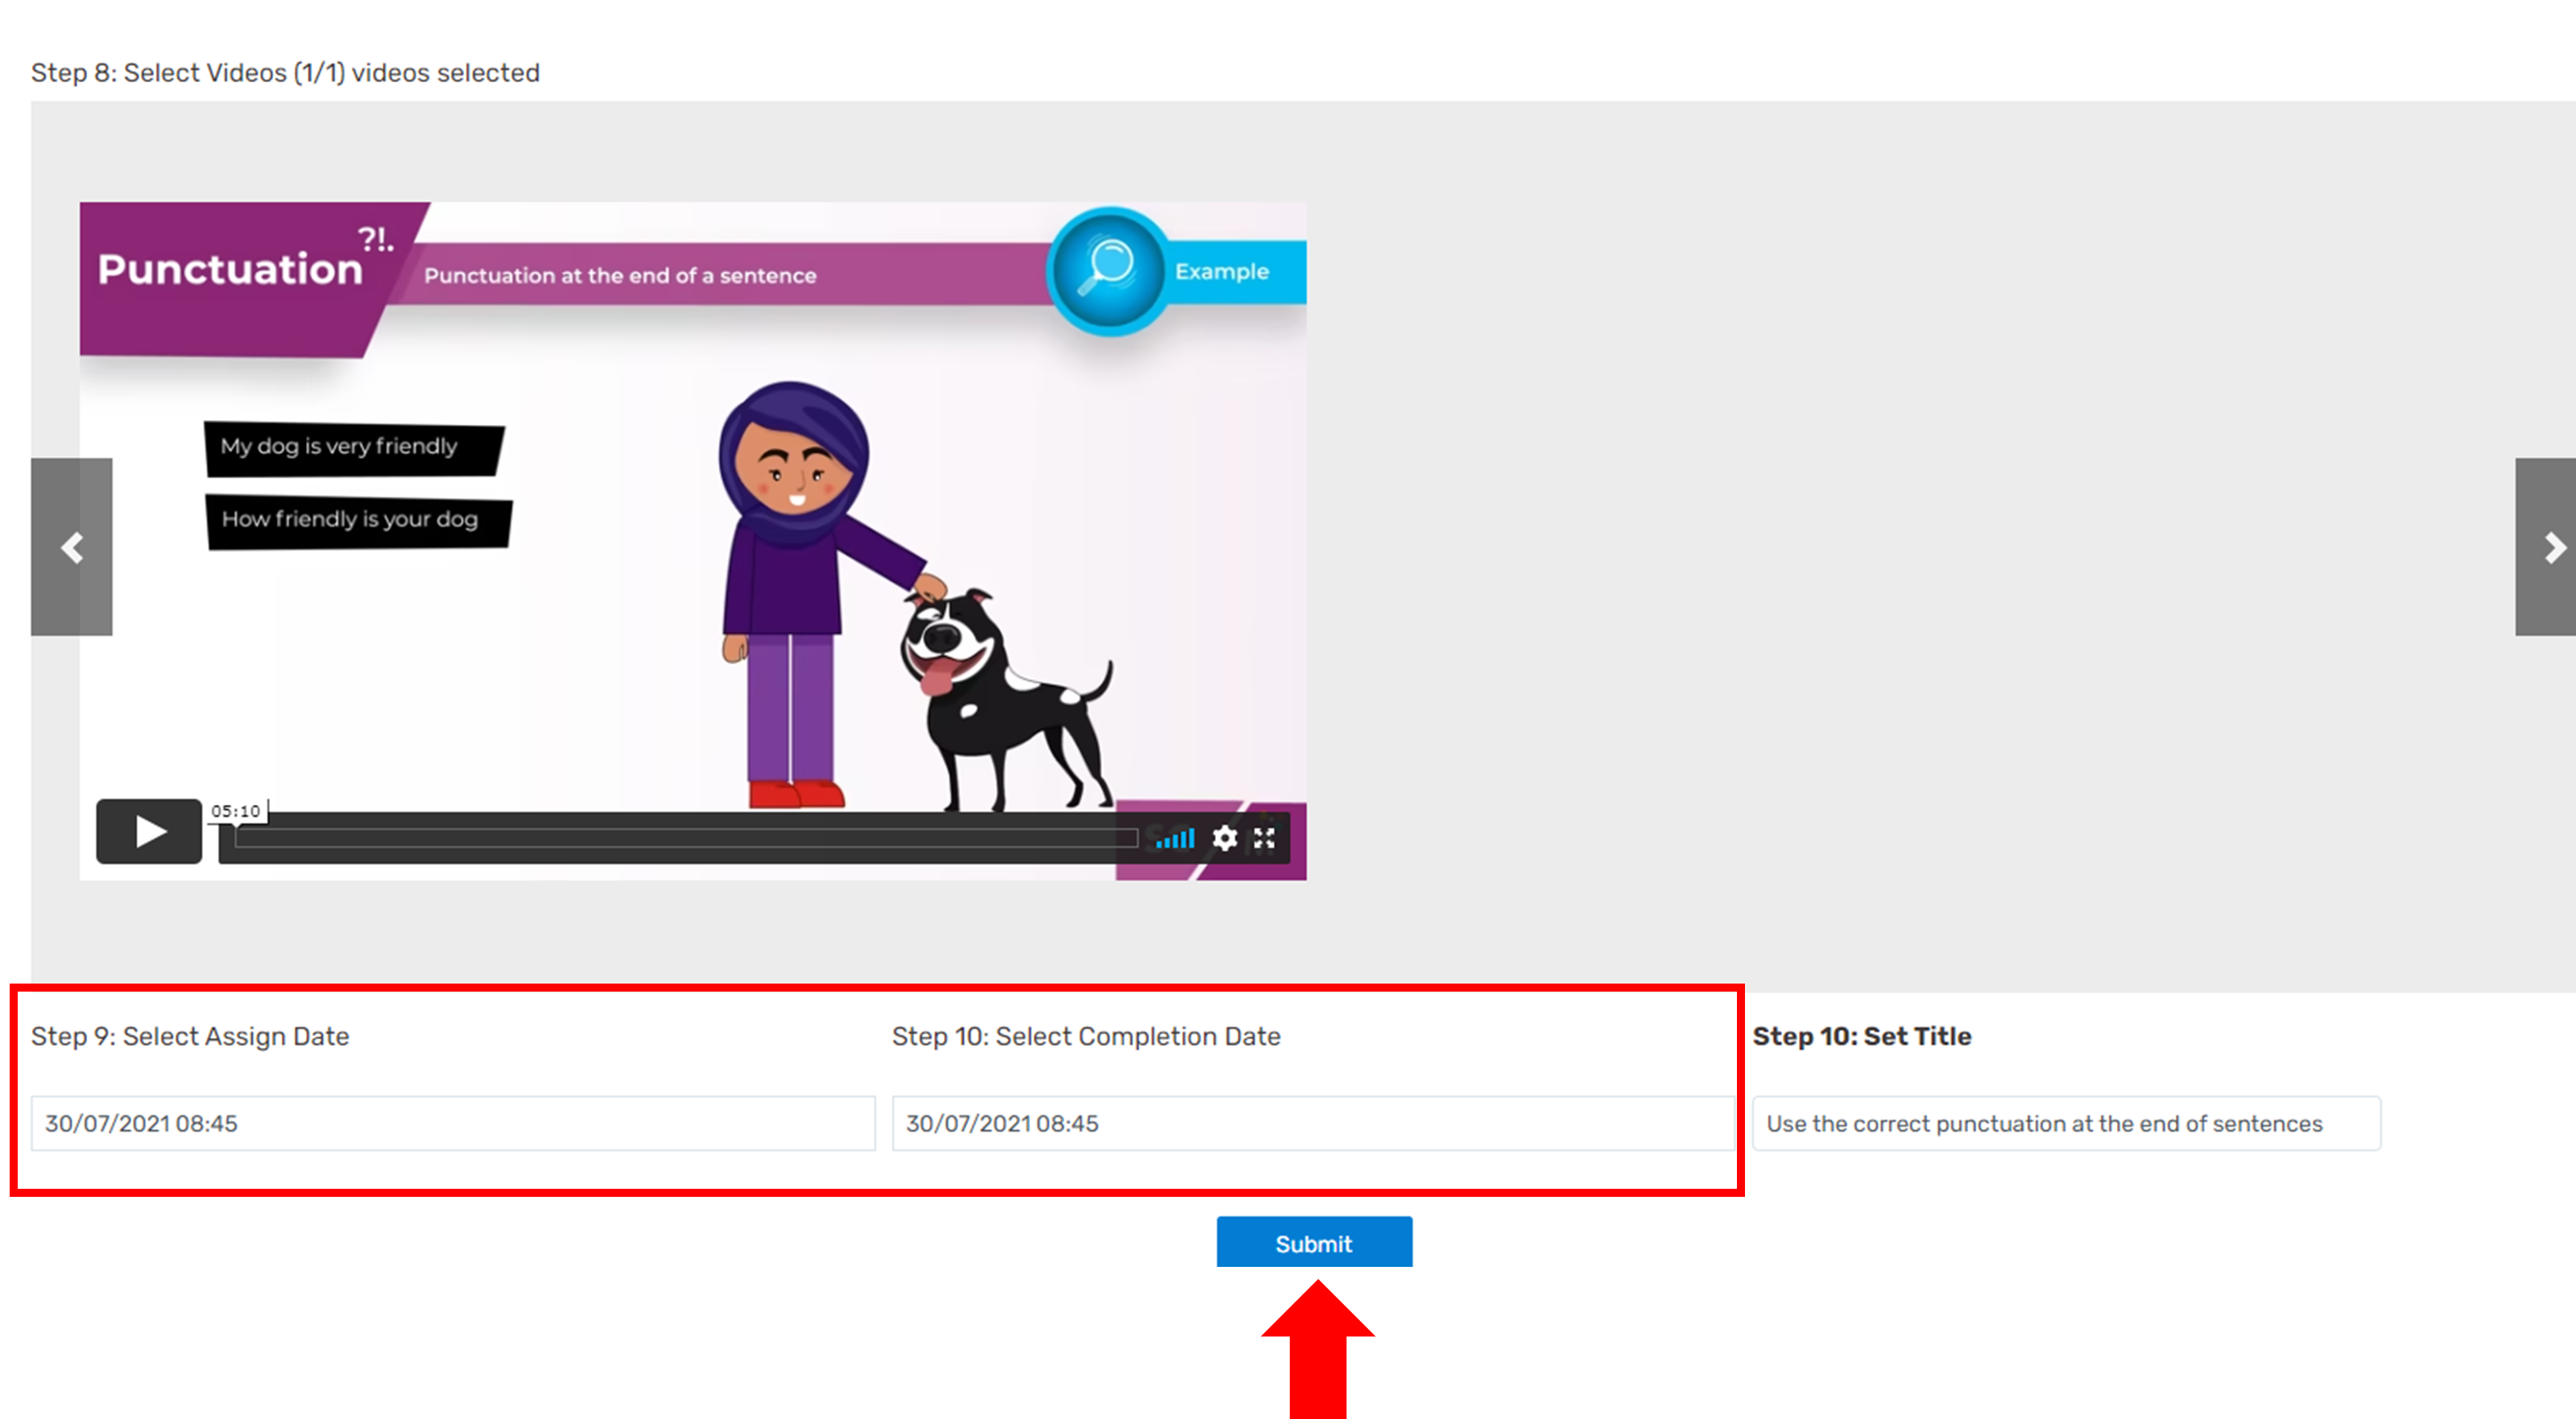Click the Punctuation video thumbnail

693,541
